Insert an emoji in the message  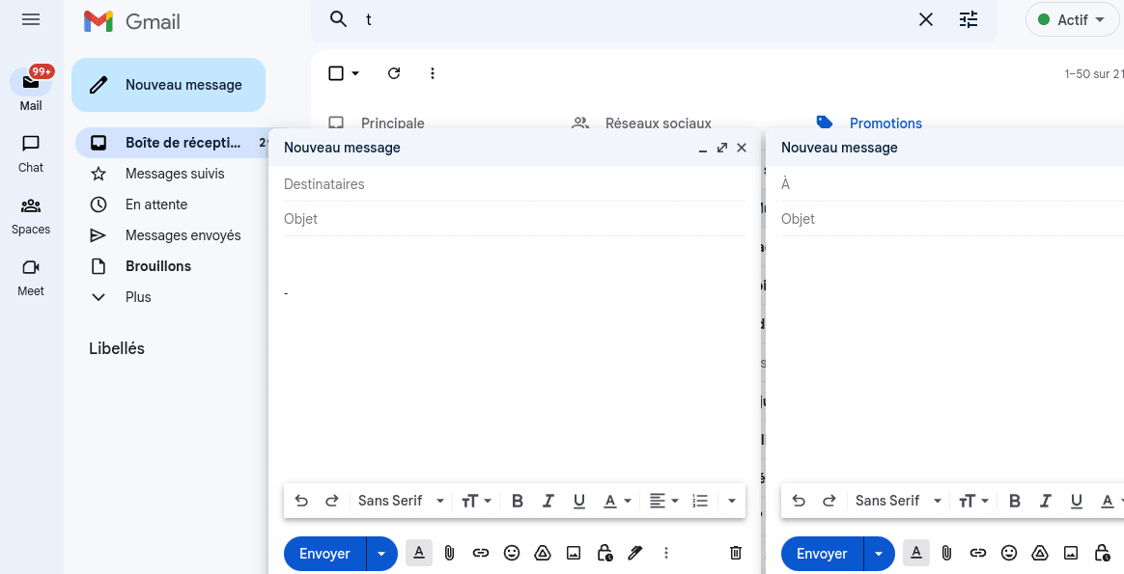coord(512,553)
